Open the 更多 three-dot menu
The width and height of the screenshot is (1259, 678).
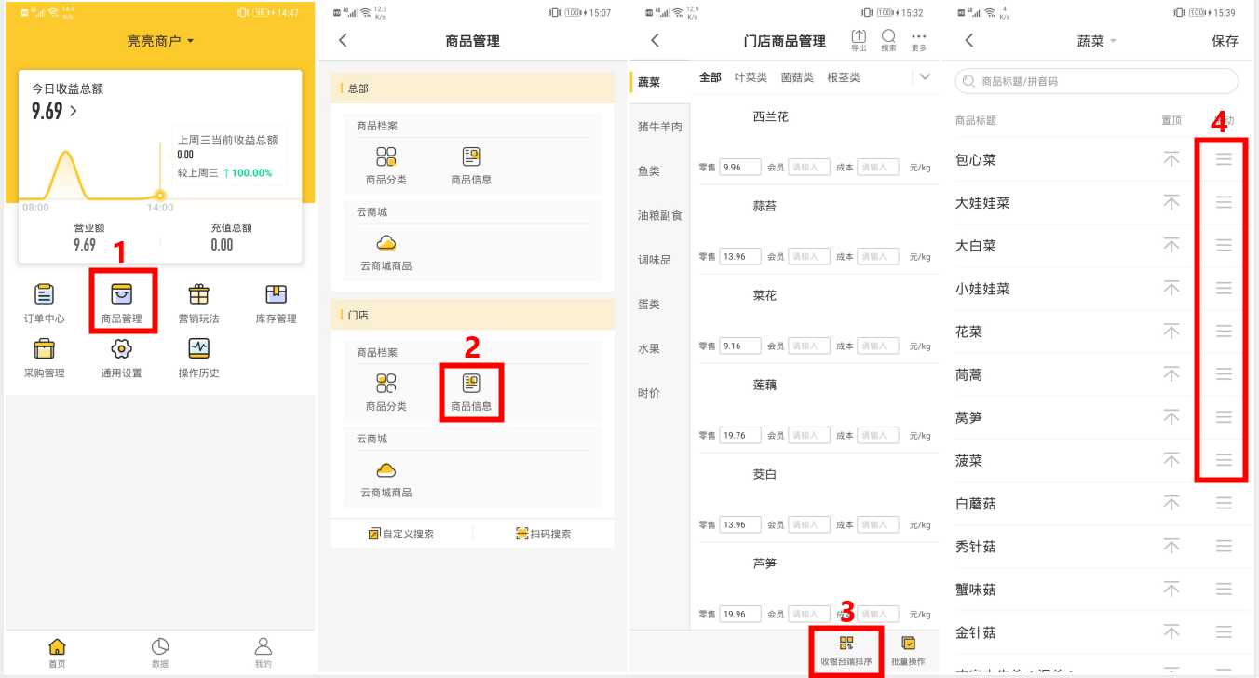(919, 40)
